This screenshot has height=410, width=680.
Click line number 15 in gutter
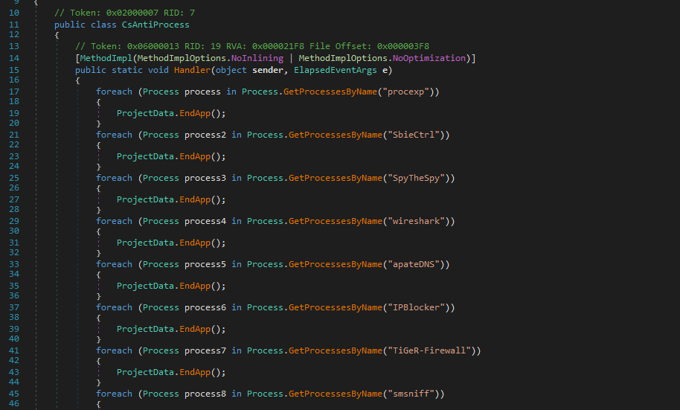[x=13, y=70]
